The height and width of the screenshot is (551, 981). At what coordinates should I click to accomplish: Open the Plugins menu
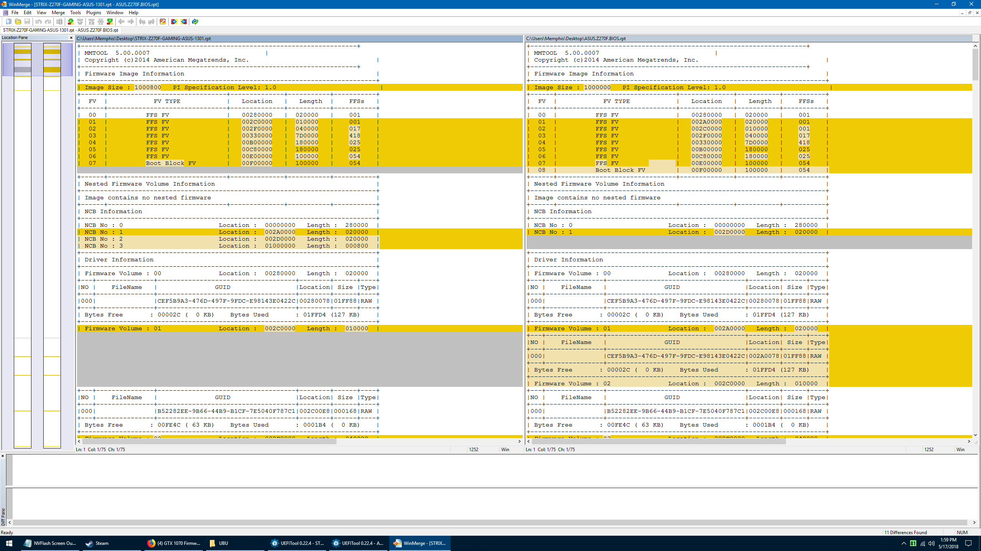point(94,13)
